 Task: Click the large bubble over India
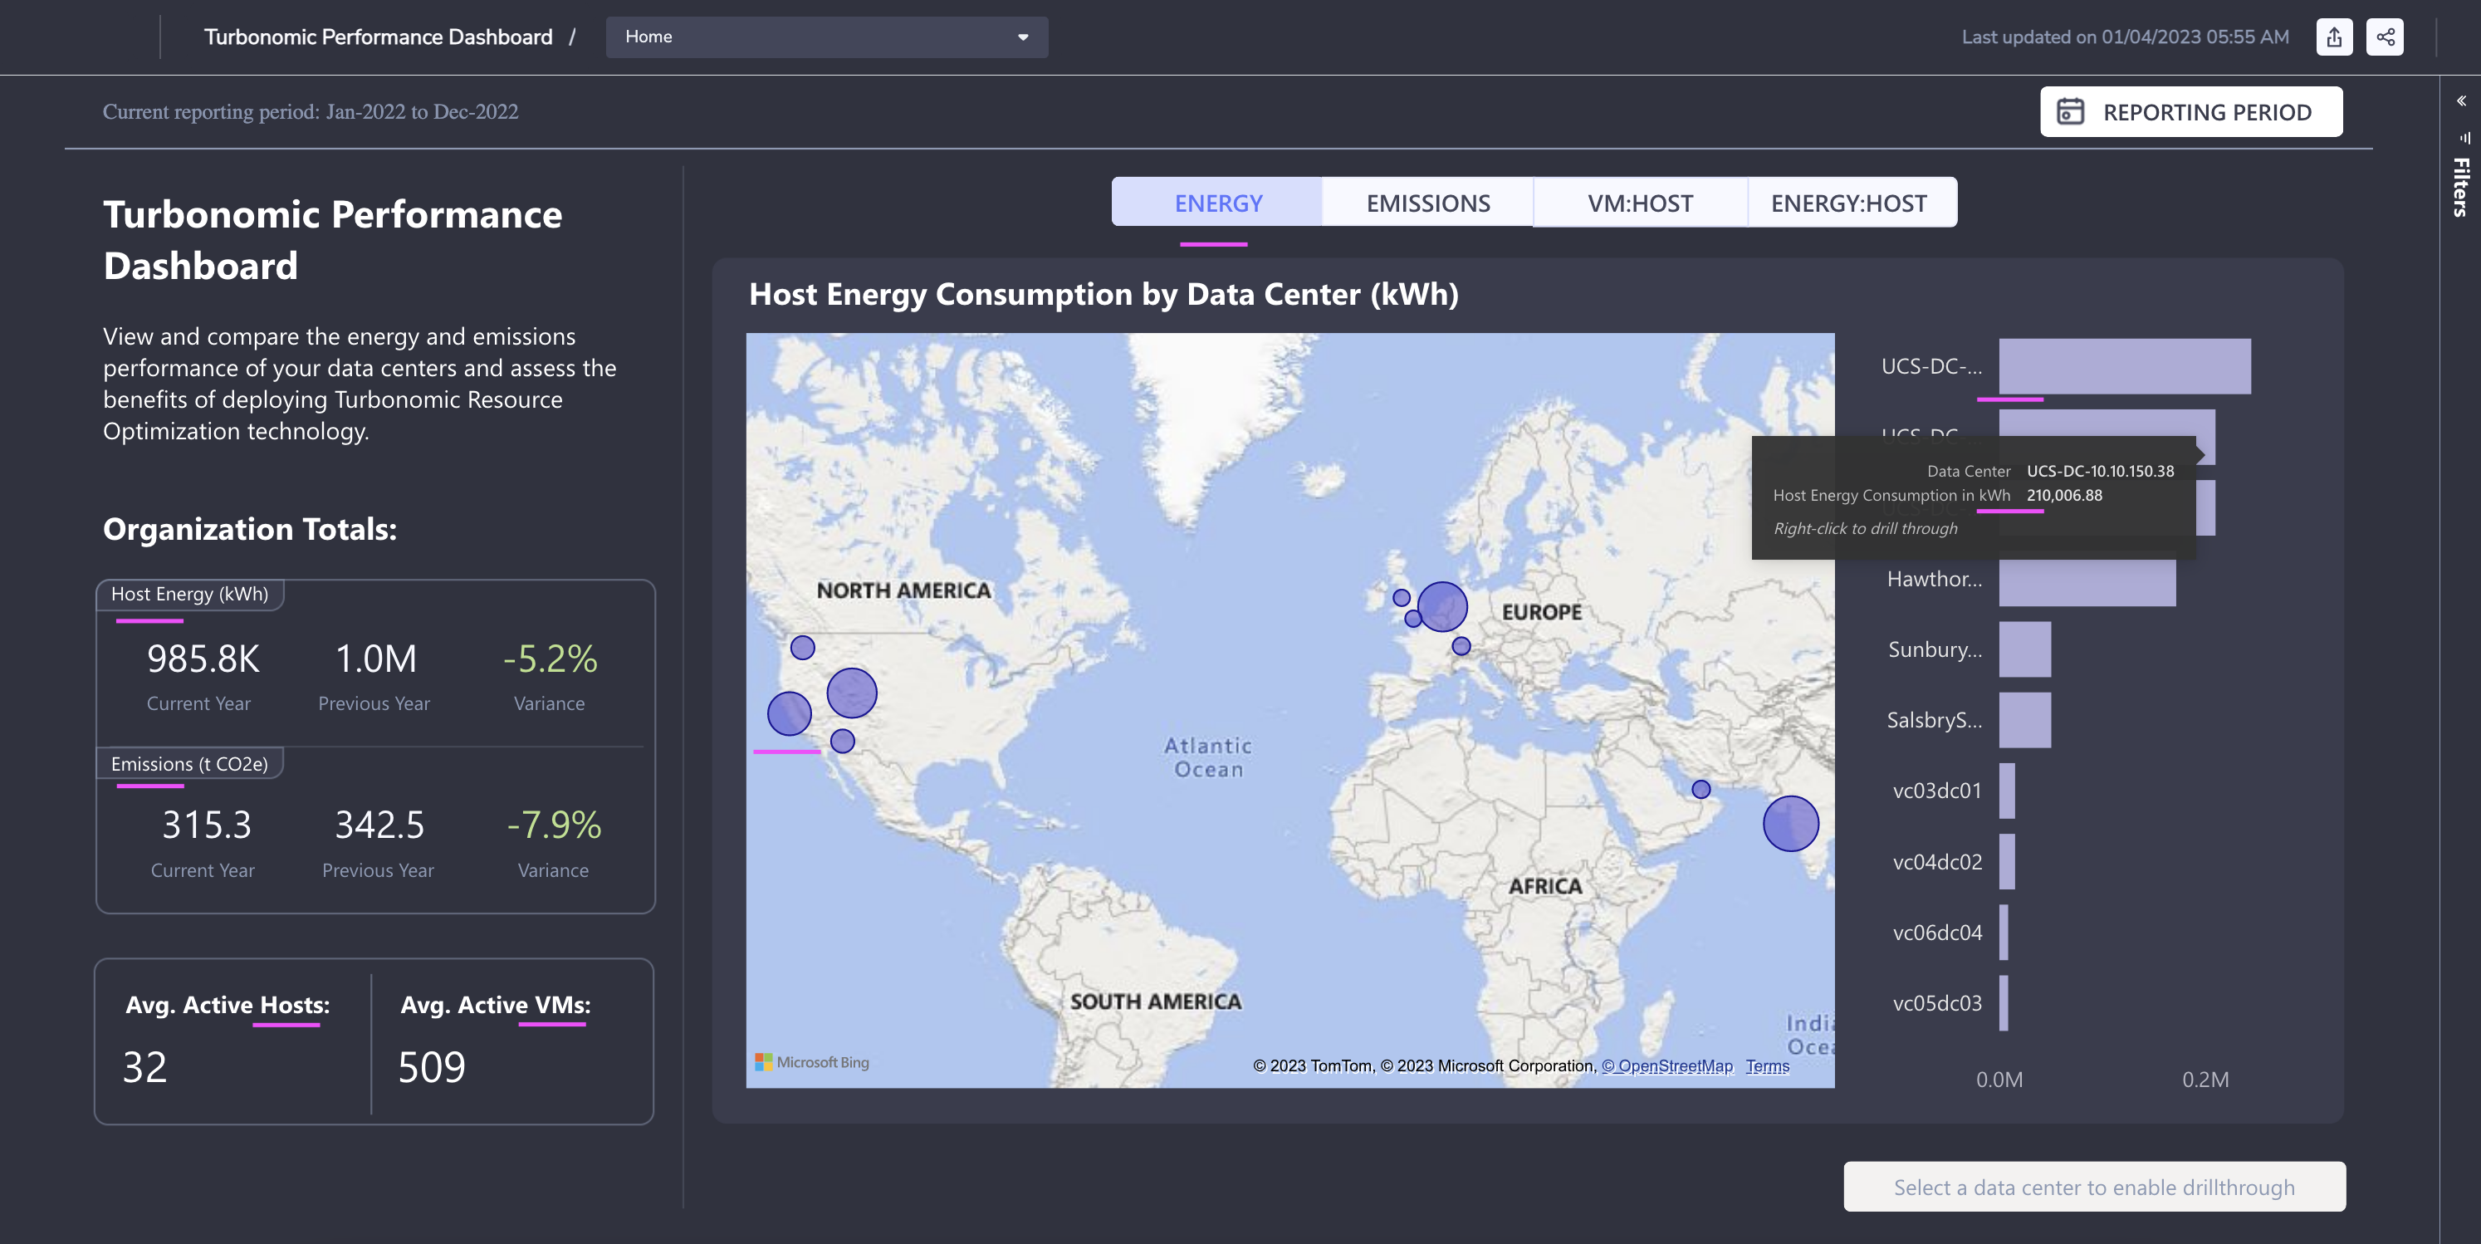coord(1790,823)
